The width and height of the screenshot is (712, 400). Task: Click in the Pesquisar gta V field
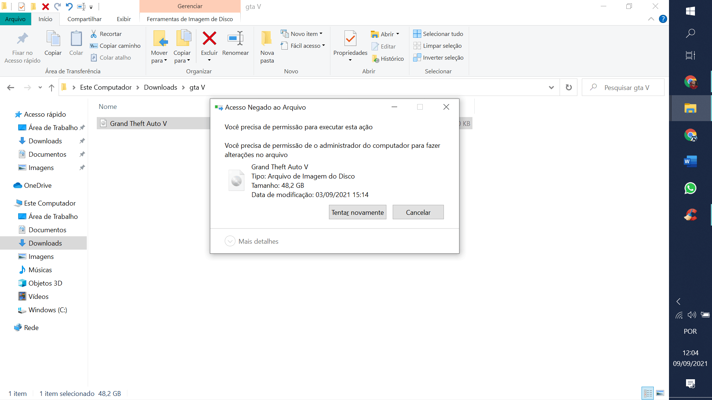[623, 87]
